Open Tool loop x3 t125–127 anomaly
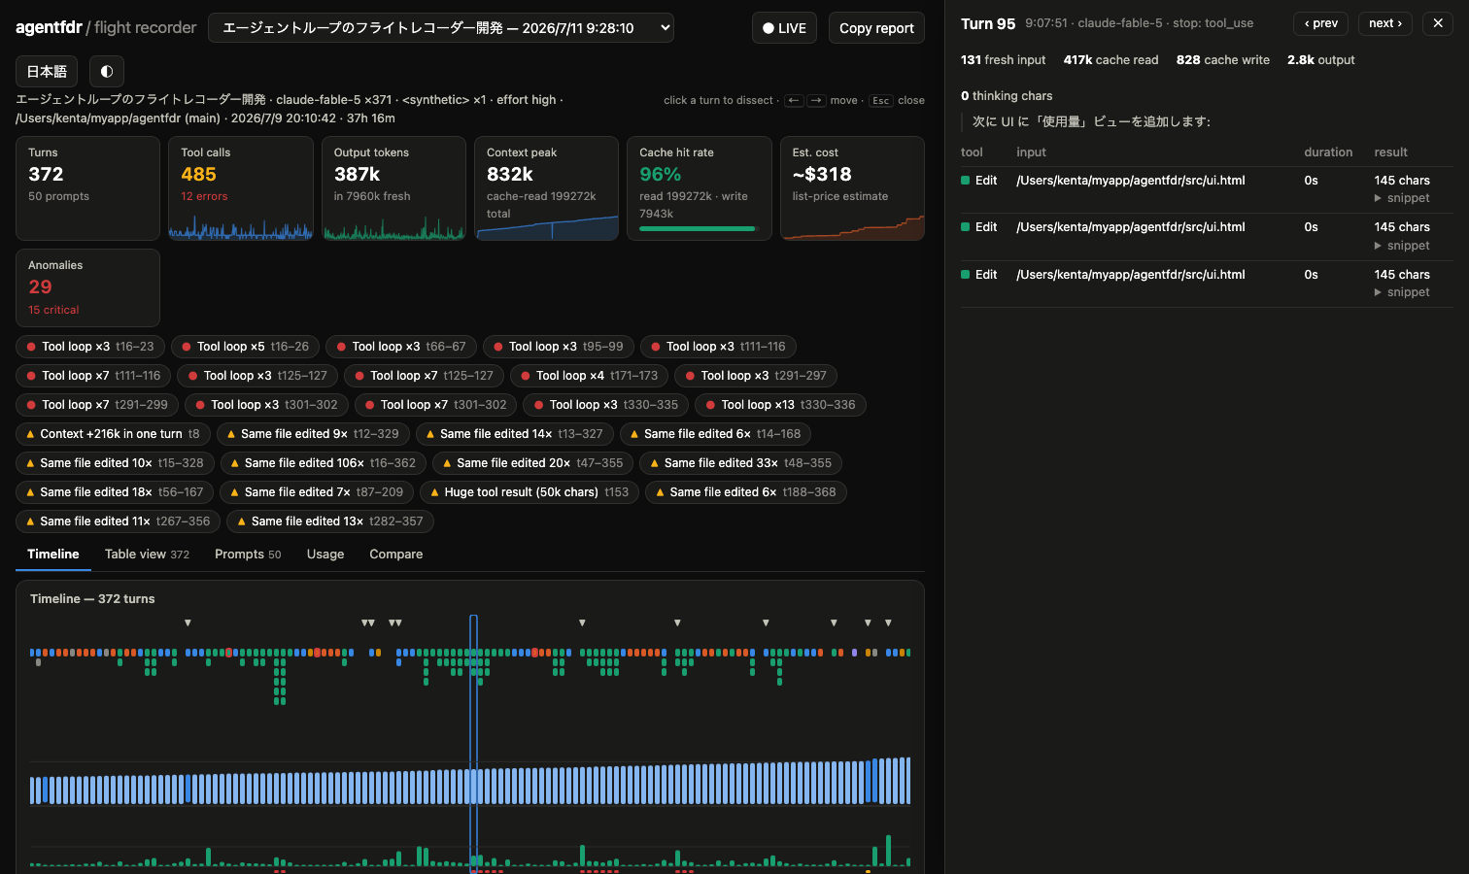1469x874 pixels. [258, 376]
